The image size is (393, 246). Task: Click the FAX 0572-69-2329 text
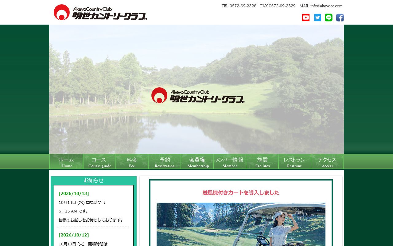tap(278, 6)
